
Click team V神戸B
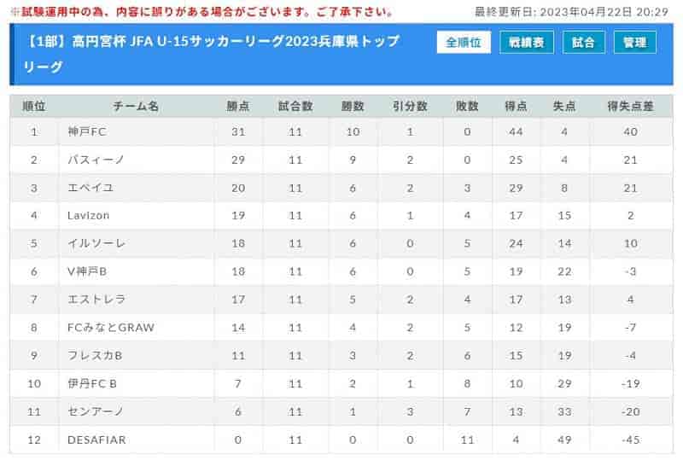(x=87, y=271)
